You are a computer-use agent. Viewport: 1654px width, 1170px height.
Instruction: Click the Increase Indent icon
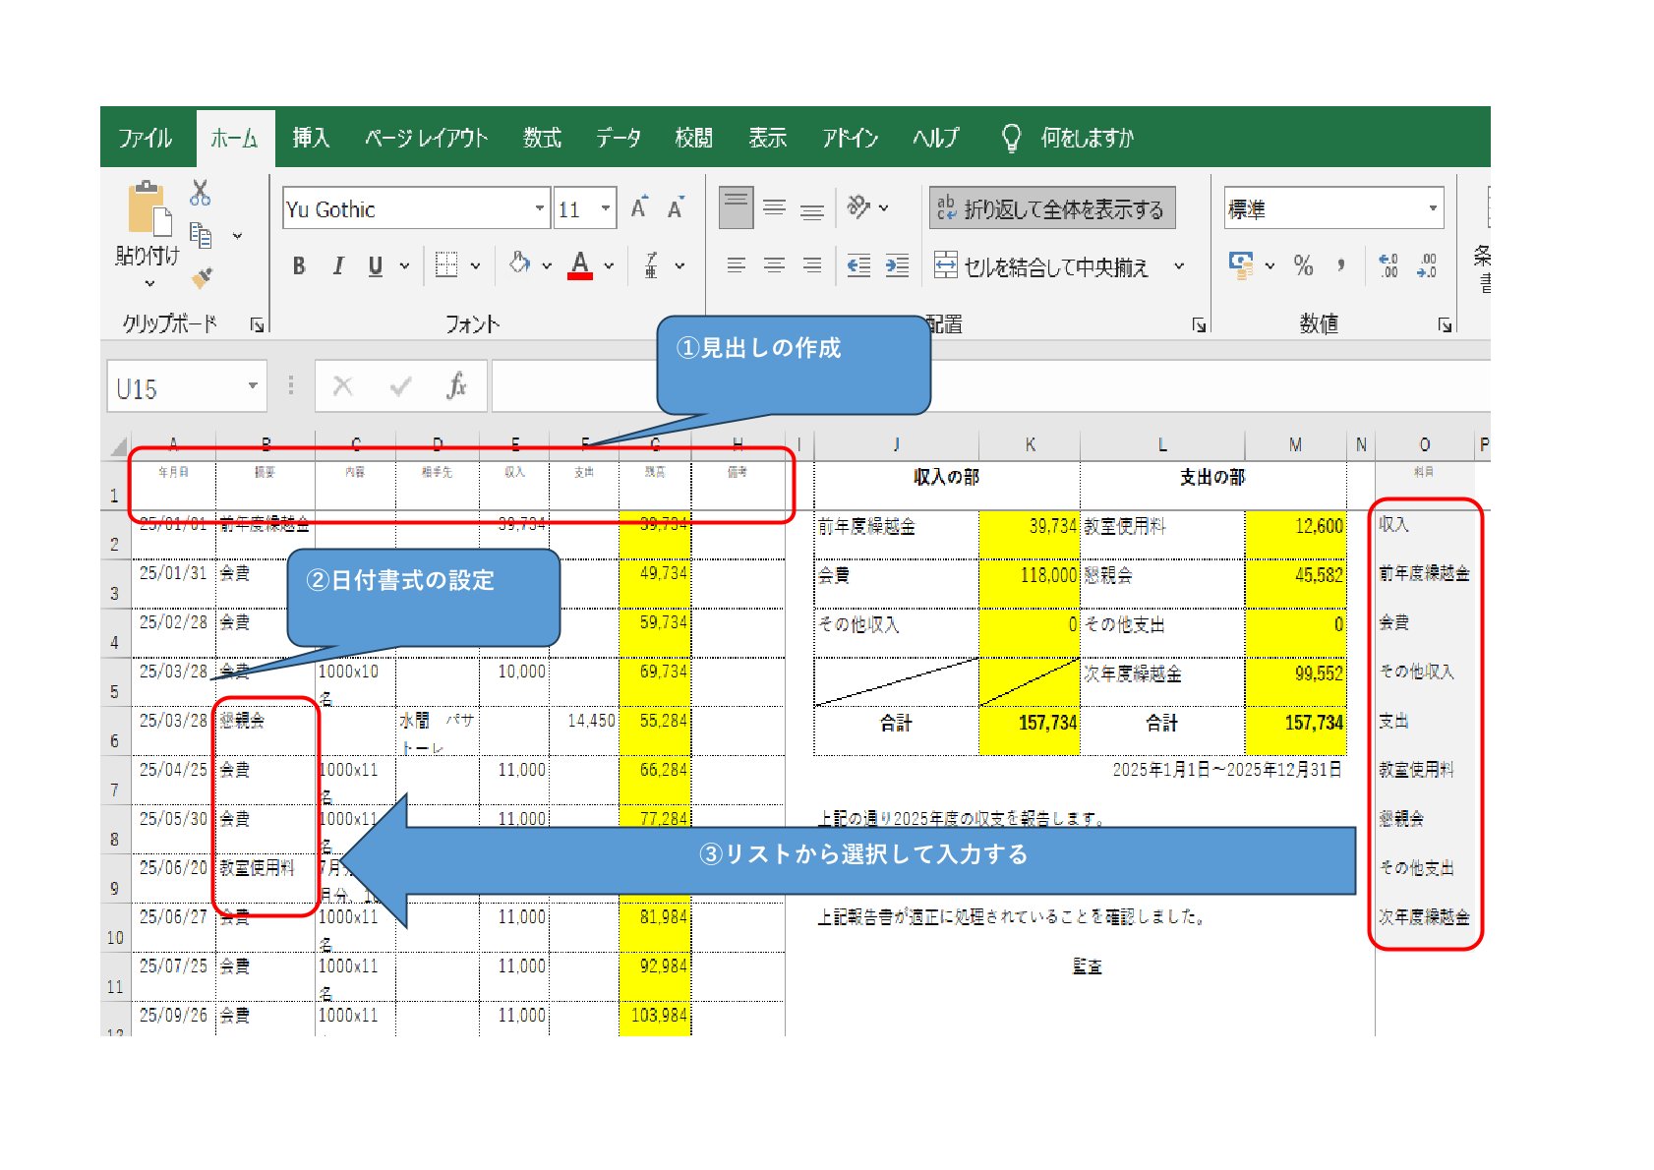point(897,265)
